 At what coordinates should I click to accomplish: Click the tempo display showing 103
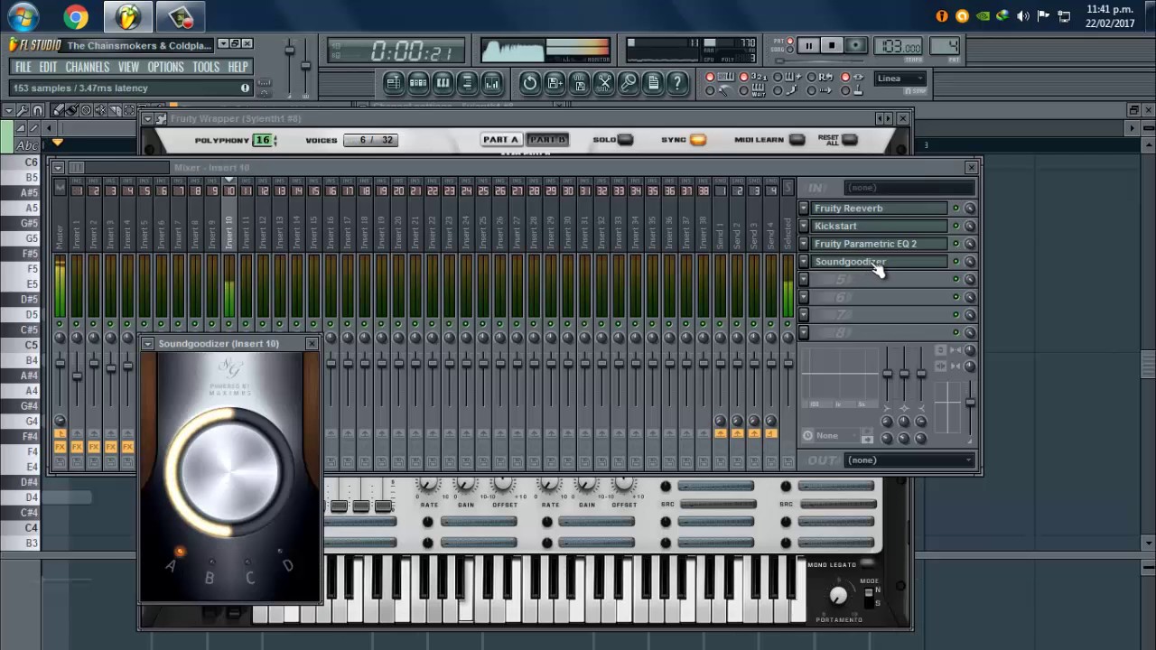pos(899,47)
